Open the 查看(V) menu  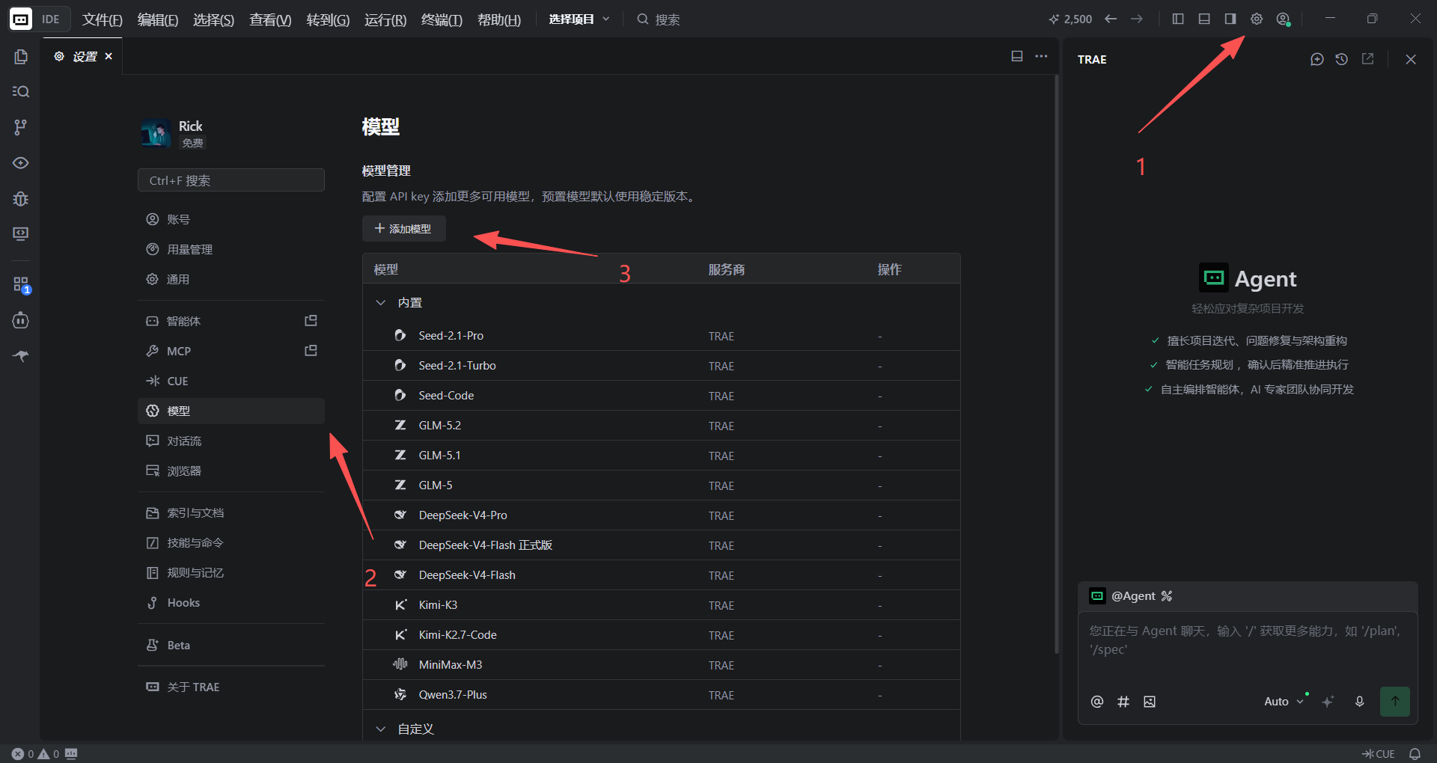pos(270,19)
